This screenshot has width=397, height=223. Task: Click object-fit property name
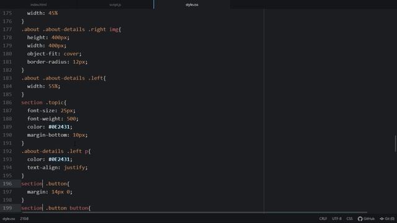[43, 54]
